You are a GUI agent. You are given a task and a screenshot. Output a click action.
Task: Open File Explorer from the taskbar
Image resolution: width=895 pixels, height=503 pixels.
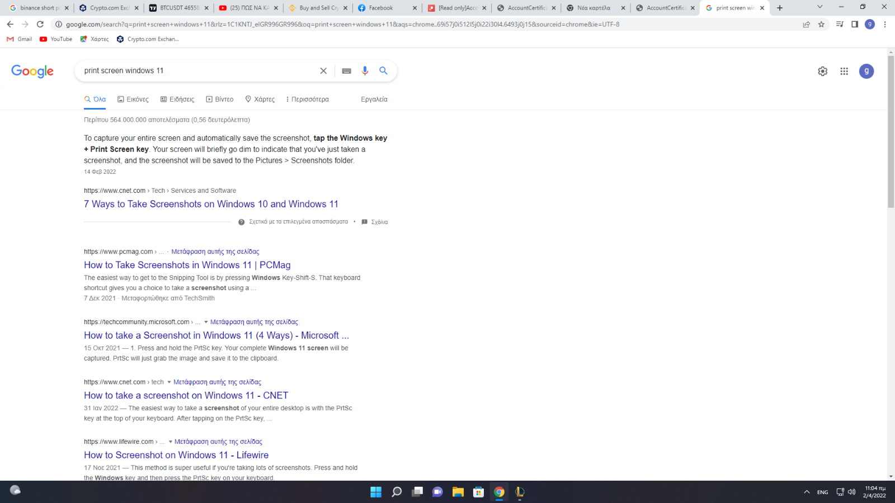pos(458,492)
